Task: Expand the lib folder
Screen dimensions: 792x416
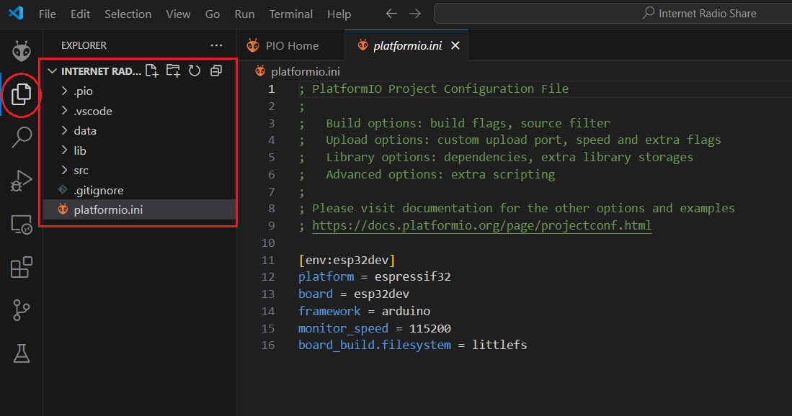Action: tap(64, 150)
